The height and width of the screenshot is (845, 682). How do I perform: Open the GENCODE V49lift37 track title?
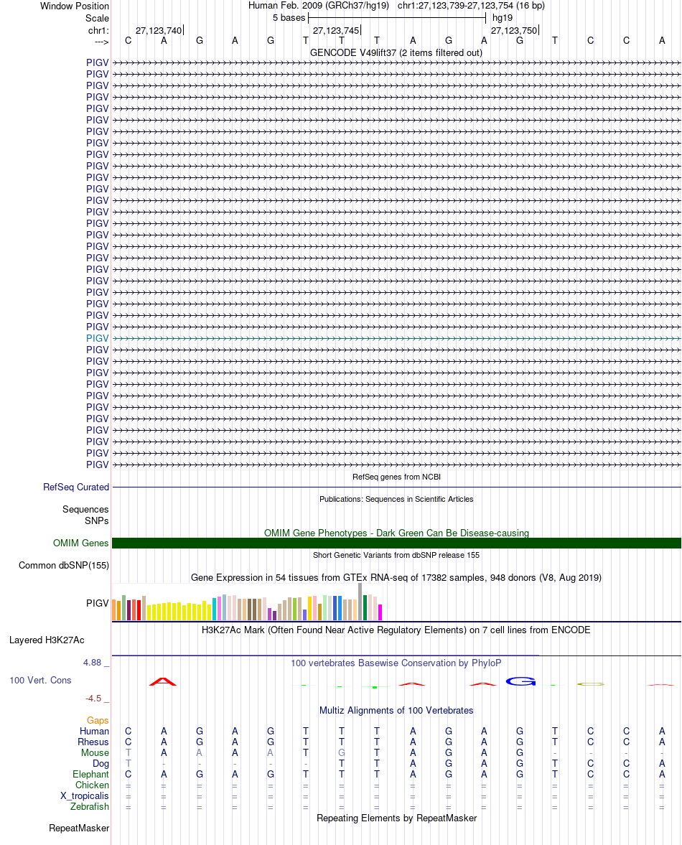pos(396,53)
